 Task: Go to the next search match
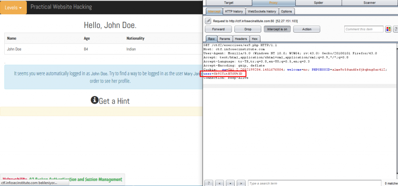[x=241, y=183]
